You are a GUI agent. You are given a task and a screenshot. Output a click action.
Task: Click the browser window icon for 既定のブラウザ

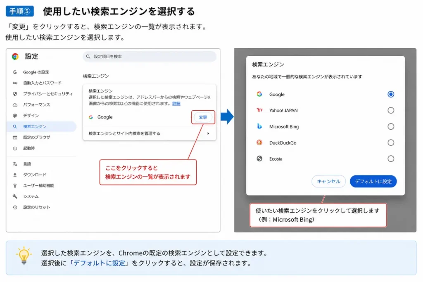coord(15,137)
